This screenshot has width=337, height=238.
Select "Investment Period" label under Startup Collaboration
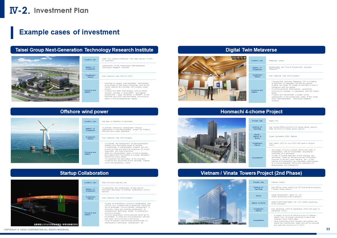90,198
